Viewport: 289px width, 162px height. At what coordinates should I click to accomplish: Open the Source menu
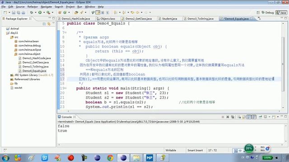click(20, 7)
